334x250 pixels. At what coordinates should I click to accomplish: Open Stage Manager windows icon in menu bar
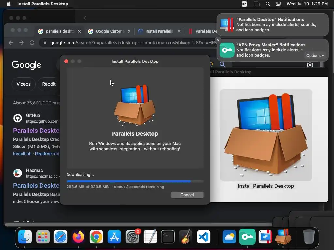(256, 4)
